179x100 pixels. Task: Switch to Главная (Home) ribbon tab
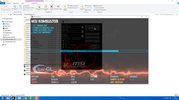point(8,3)
